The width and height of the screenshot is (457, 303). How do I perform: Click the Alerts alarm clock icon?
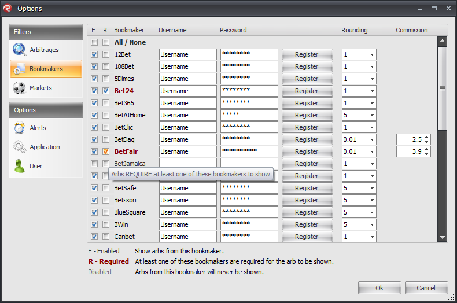[19, 128]
